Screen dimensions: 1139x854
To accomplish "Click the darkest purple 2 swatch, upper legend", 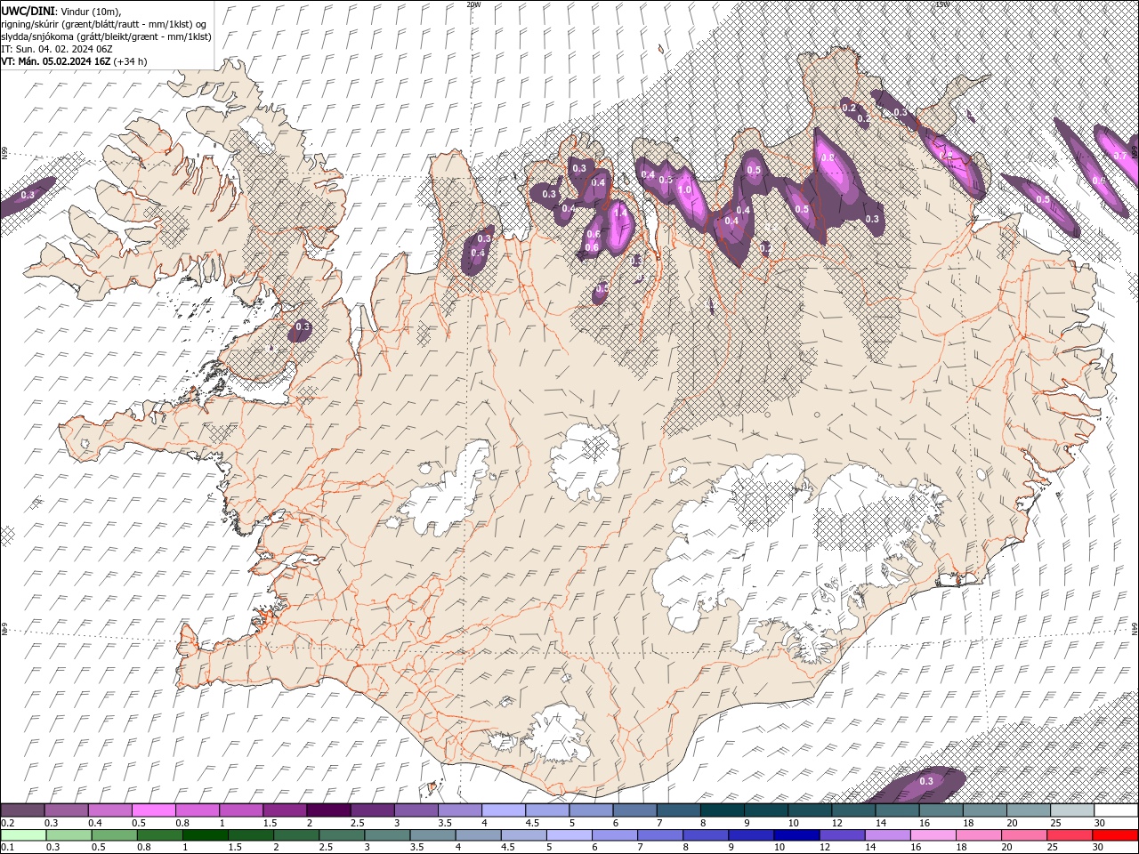I will click(328, 810).
